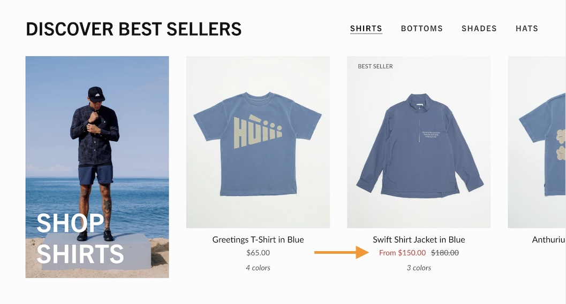
Task: Click the crossed-out $180.00 price
Action: click(x=445, y=253)
